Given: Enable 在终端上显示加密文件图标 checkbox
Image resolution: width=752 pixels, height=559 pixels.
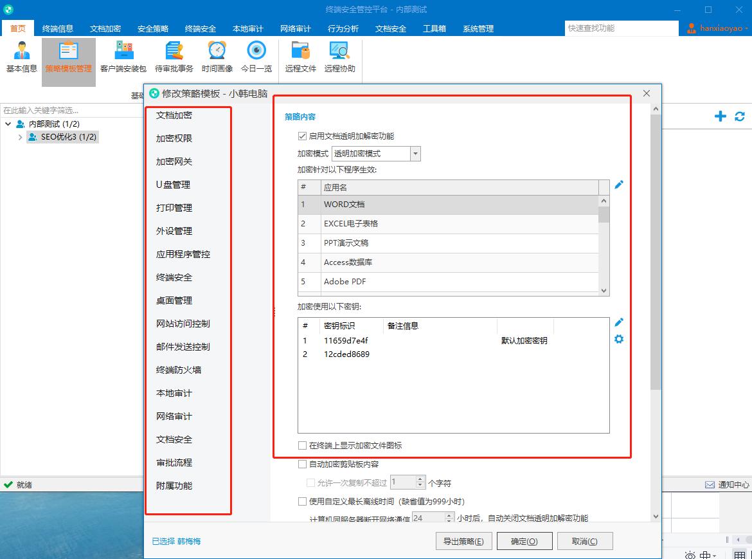Looking at the screenshot, I should pyautogui.click(x=302, y=445).
